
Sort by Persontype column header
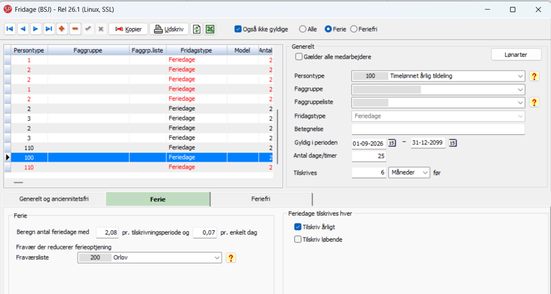29,50
